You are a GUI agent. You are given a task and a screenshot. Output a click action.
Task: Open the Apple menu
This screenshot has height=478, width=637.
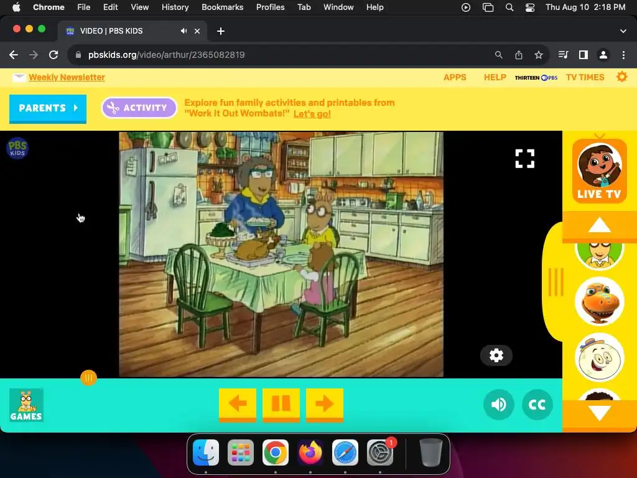(x=16, y=7)
